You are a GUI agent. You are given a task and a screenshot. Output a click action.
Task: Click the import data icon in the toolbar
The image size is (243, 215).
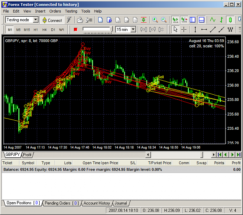tap(80, 20)
